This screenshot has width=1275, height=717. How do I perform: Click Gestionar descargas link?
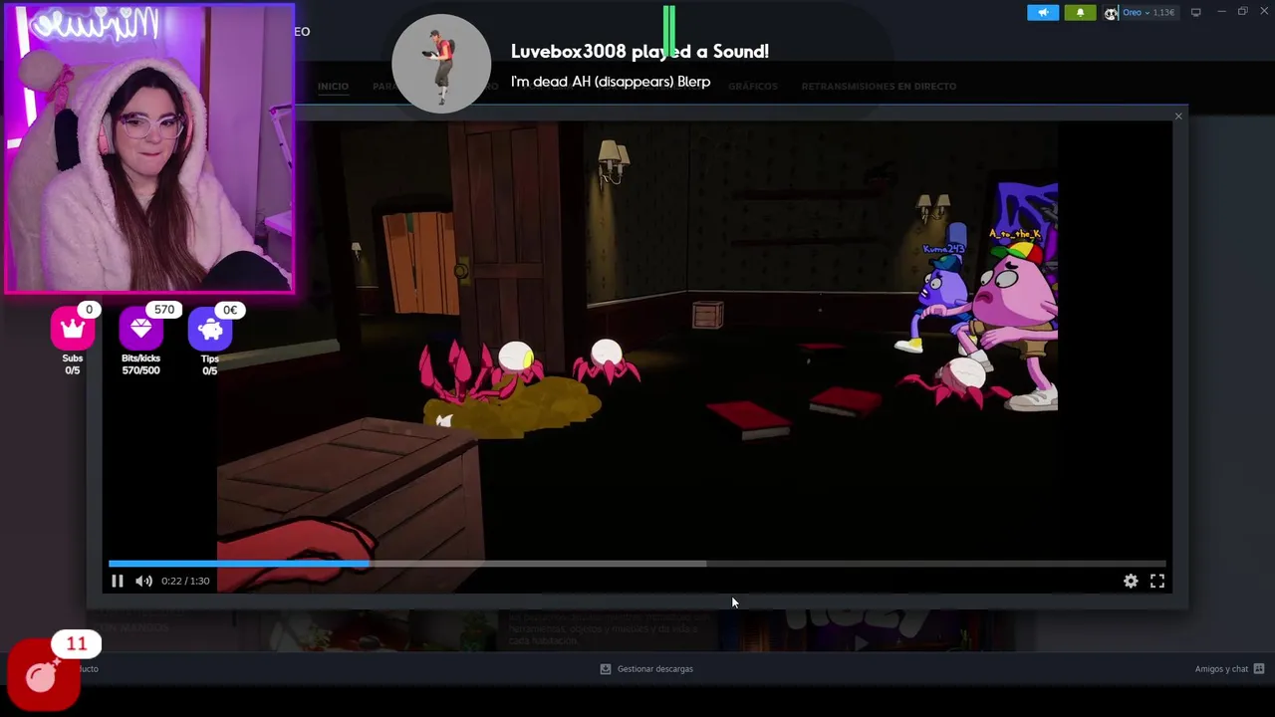tap(654, 669)
